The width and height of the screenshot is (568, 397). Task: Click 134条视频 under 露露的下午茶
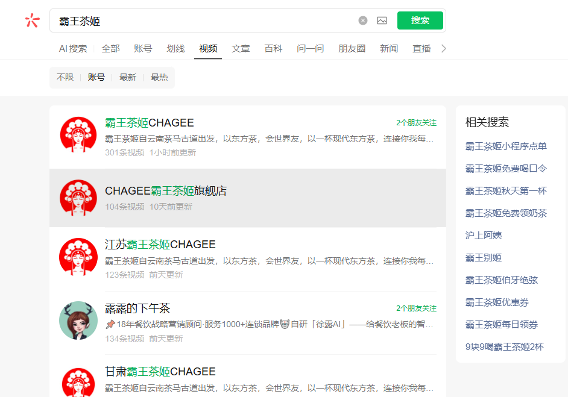click(125, 339)
